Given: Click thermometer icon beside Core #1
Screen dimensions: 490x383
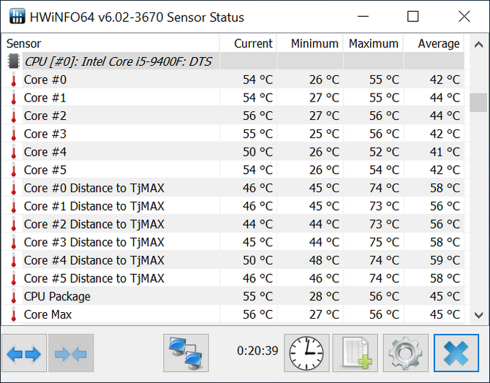Looking at the screenshot, I should click(x=13, y=97).
